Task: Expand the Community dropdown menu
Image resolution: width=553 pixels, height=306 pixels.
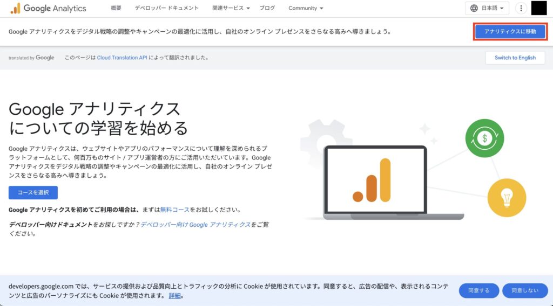Action: 306,8
